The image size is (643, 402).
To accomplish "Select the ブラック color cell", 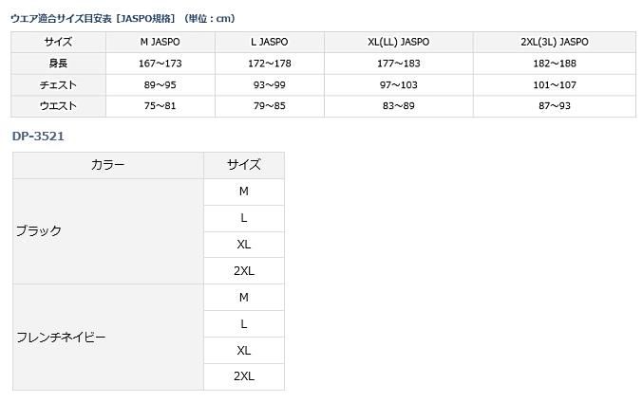I will [x=39, y=231].
